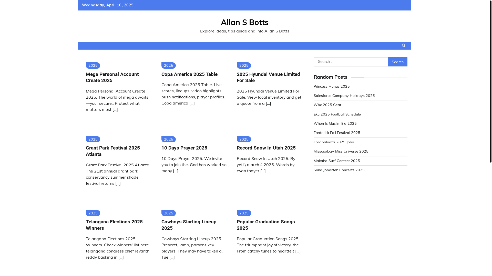Image resolution: width=492 pixels, height=276 pixels.
Task: Click 2025 tag above Copa America
Action: pos(168,65)
